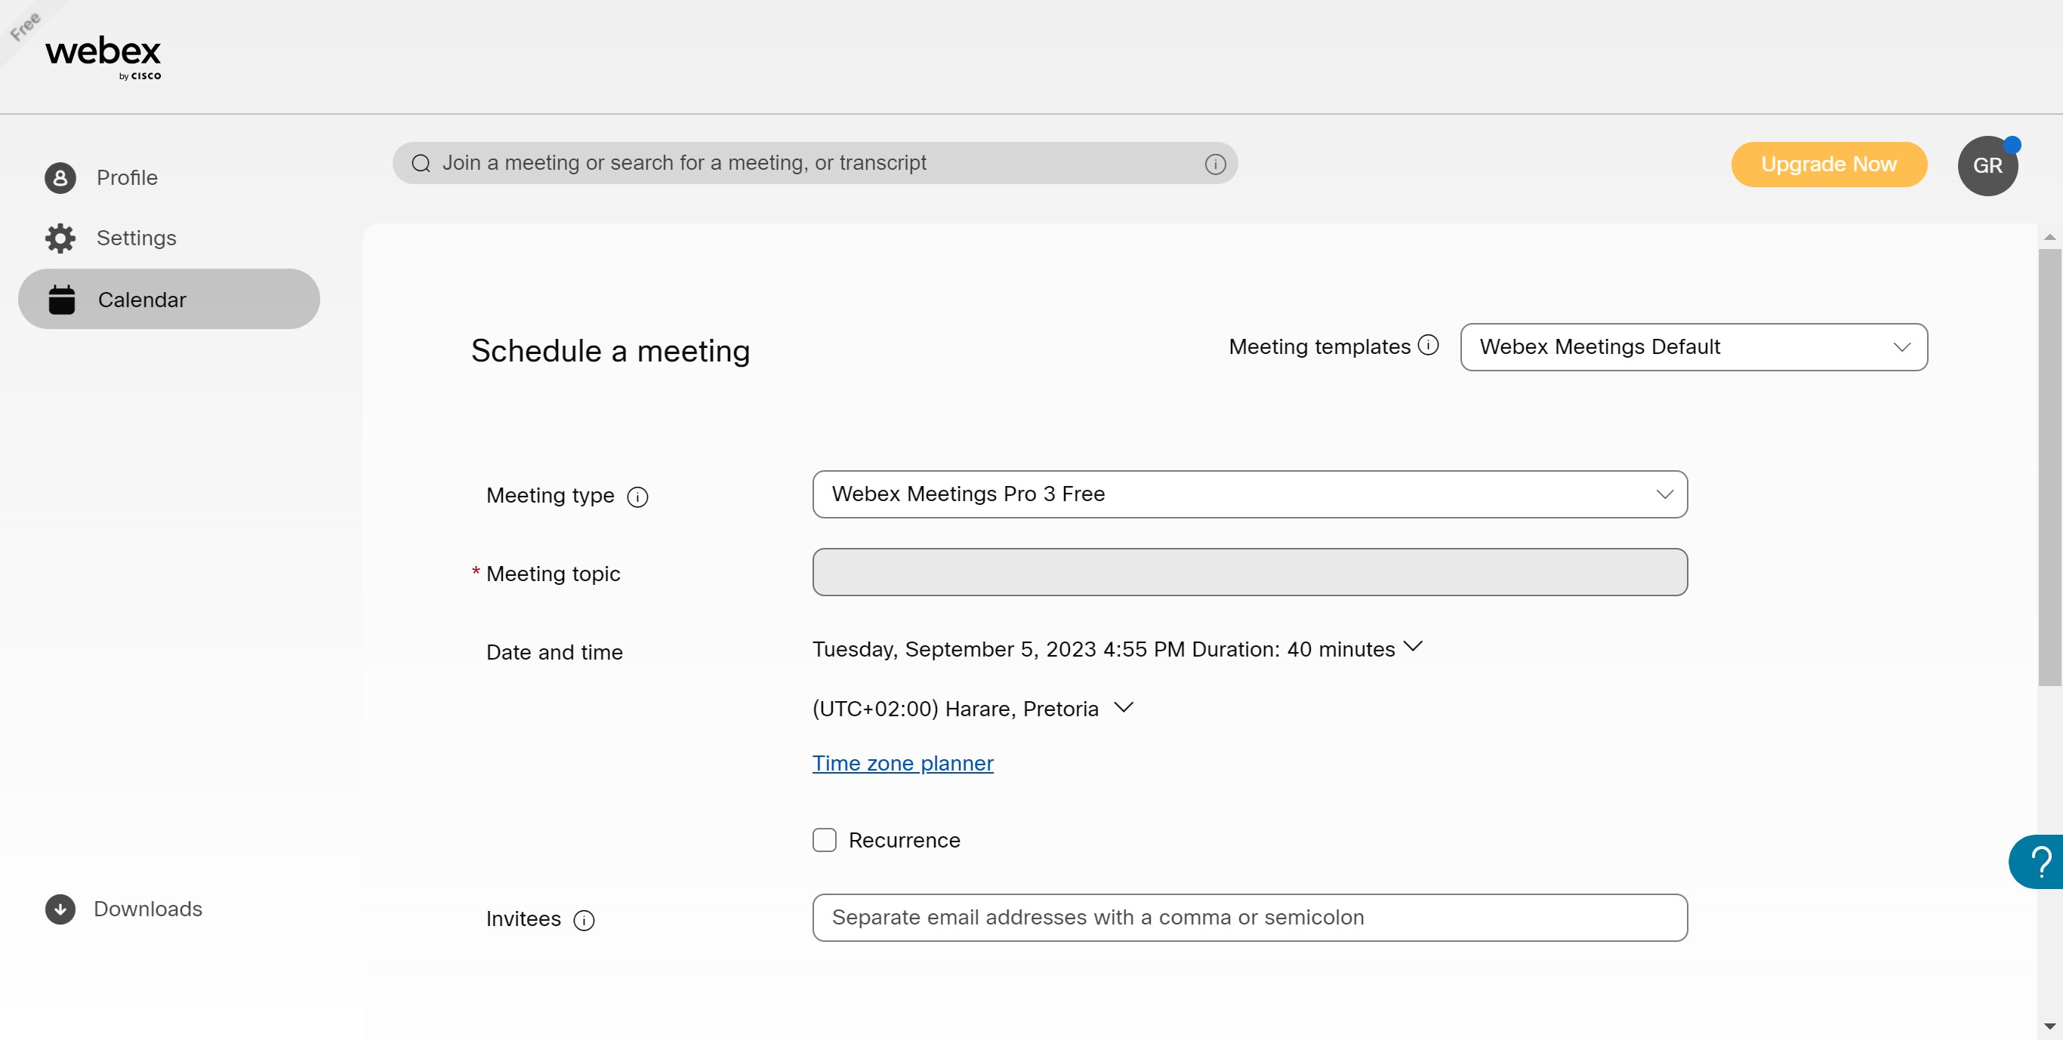Click the Meeting topic input field
2063x1040 pixels.
1249,571
